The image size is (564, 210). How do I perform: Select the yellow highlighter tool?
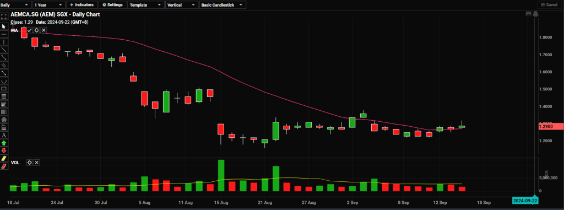click(4, 158)
